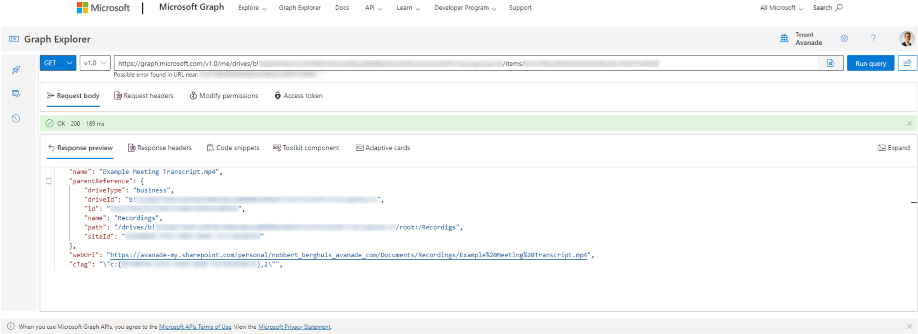Click the "business" driveType value
Viewport: 918px width, 334px height.
pos(152,190)
